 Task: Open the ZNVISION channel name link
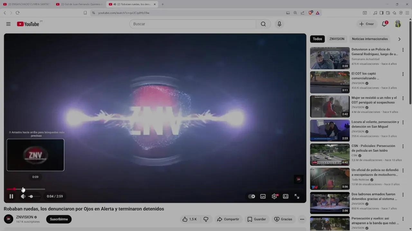click(x=24, y=217)
